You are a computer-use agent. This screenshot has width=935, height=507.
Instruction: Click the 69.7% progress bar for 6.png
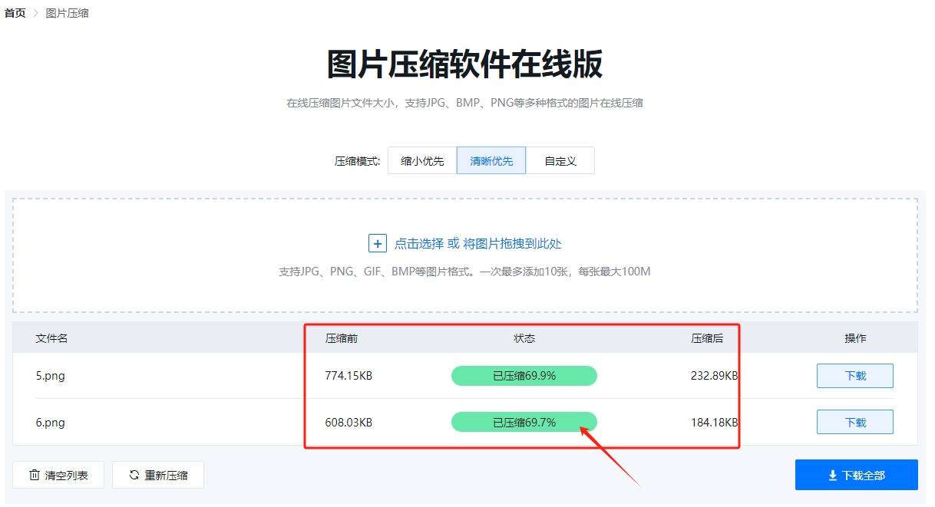524,422
